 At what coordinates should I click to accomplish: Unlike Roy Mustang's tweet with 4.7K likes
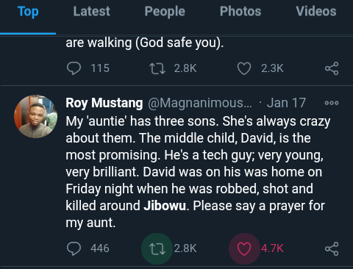tap(244, 248)
